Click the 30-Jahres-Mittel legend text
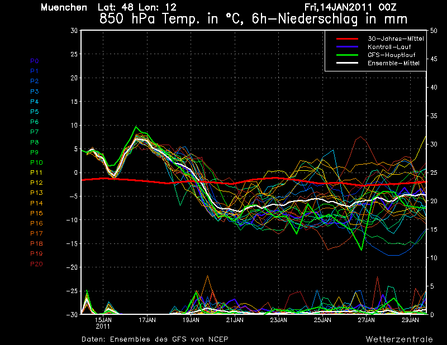 (396, 39)
